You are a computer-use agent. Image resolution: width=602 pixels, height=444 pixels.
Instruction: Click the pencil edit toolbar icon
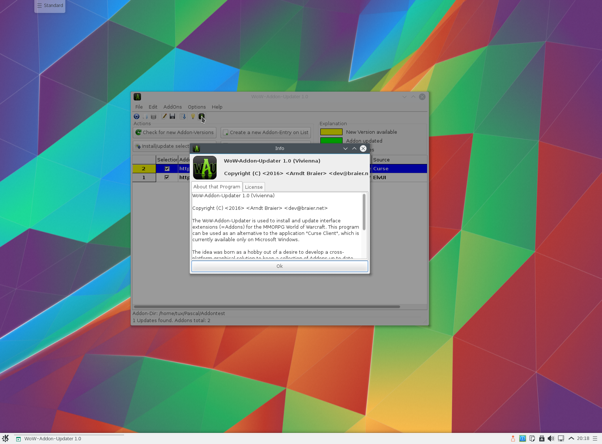[x=164, y=116]
